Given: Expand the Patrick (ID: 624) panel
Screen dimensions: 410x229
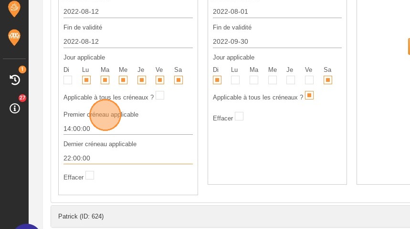Looking at the screenshot, I should click(230, 216).
